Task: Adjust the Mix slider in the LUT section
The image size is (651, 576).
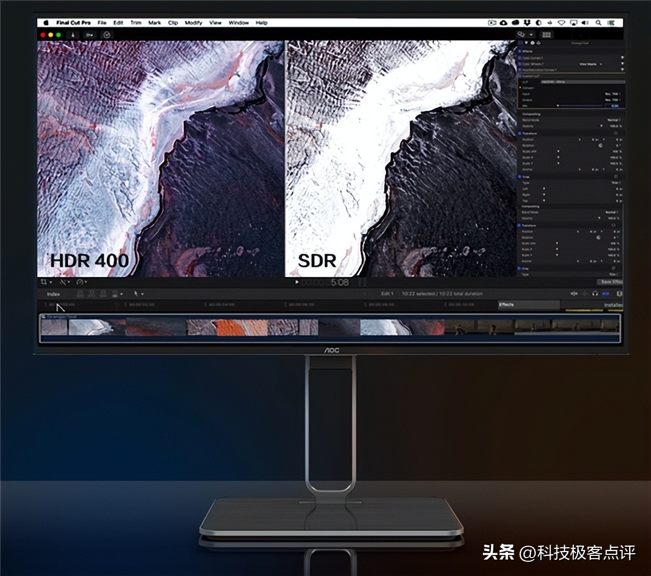Action: click(558, 105)
